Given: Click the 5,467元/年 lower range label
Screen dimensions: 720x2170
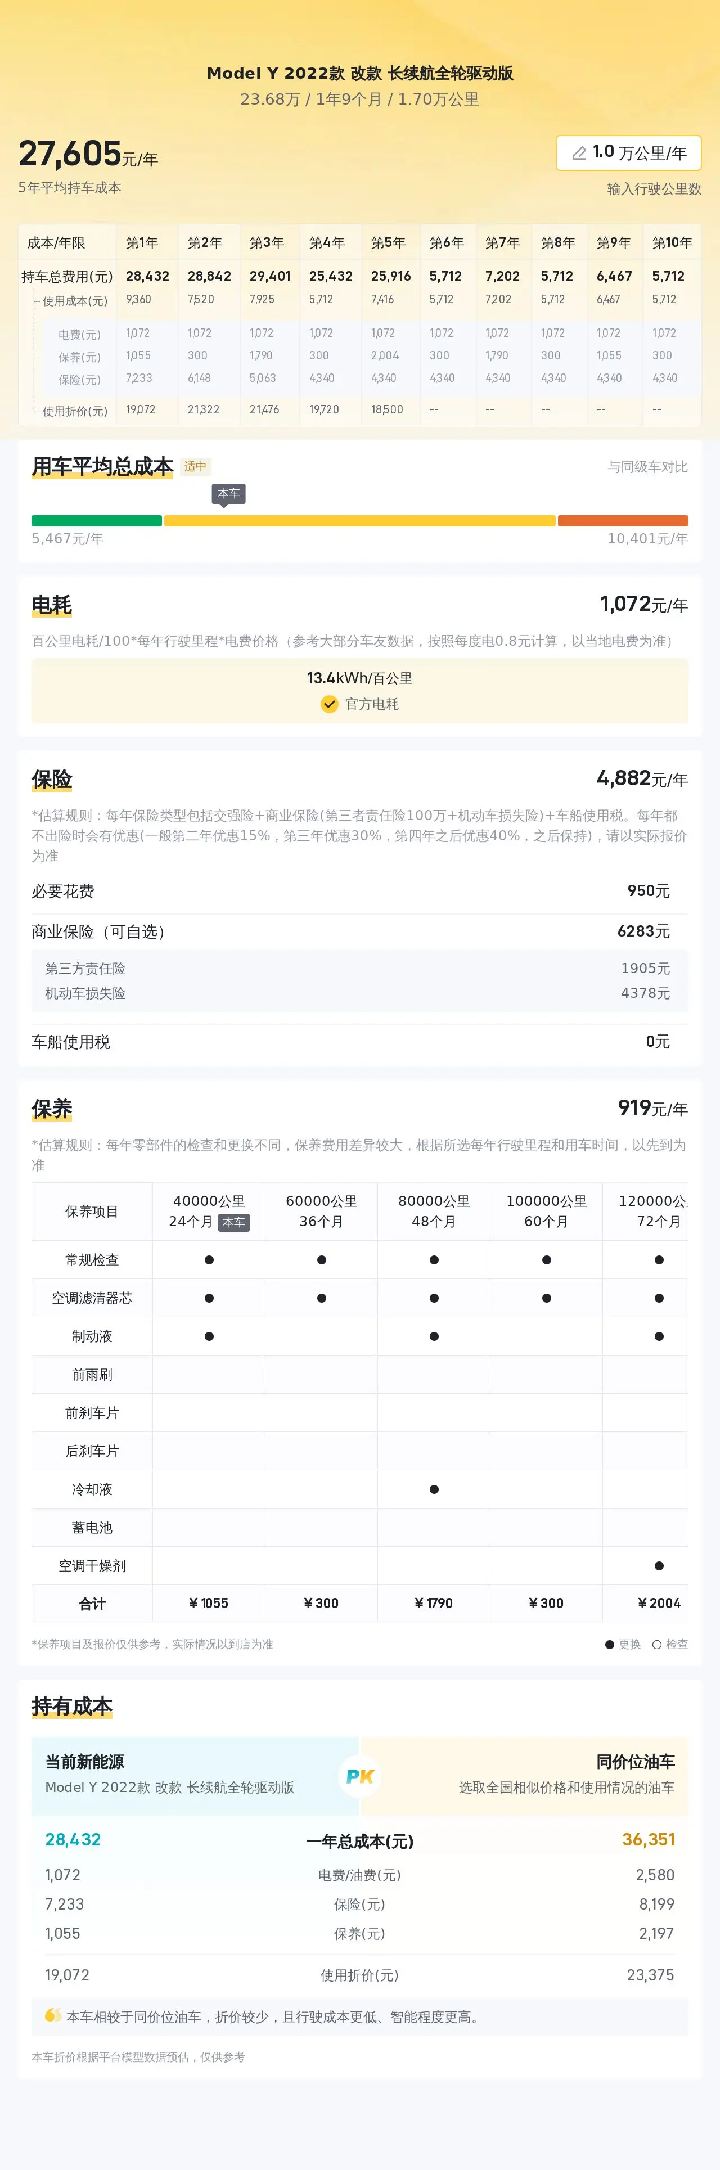Looking at the screenshot, I should 67,538.
